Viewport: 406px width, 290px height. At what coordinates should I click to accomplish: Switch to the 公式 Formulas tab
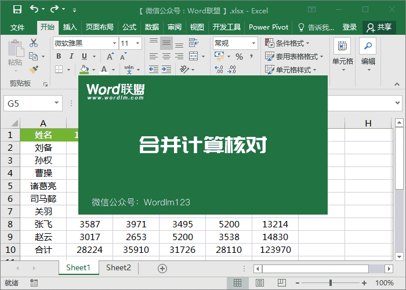click(x=129, y=27)
